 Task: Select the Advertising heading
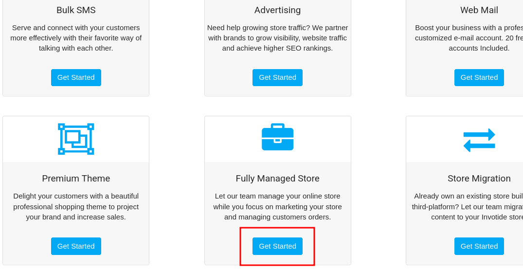277,10
